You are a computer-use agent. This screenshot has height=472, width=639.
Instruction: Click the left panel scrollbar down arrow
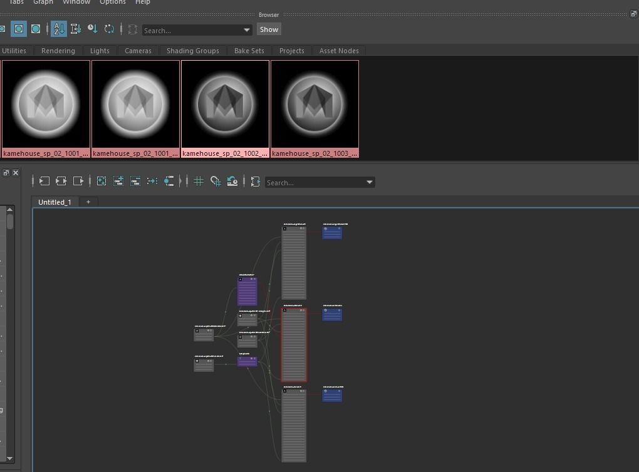(x=10, y=459)
